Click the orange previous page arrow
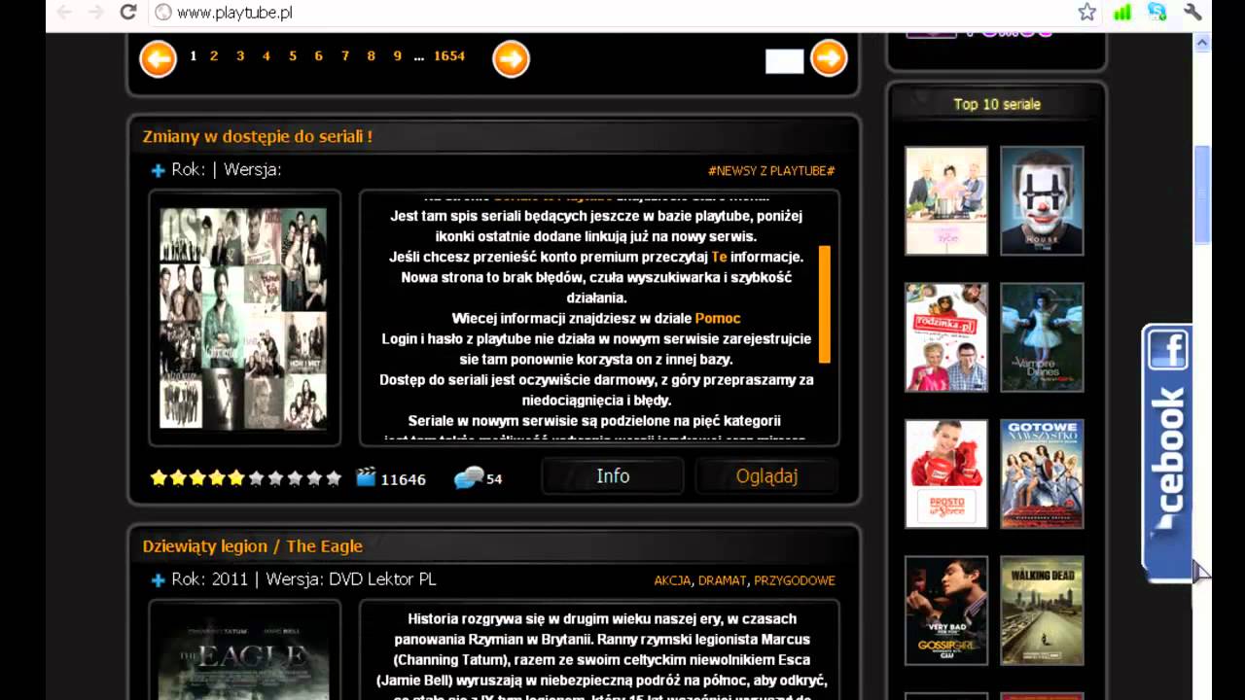The width and height of the screenshot is (1245, 700). point(158,59)
